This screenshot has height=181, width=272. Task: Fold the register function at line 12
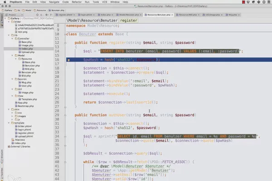(65, 43)
